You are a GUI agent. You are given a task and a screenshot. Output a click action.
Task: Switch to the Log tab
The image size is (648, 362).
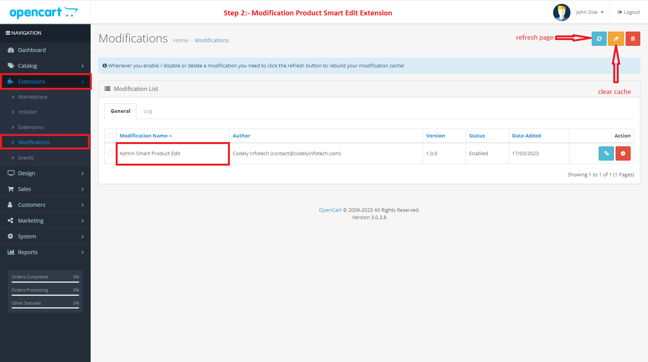(x=148, y=111)
